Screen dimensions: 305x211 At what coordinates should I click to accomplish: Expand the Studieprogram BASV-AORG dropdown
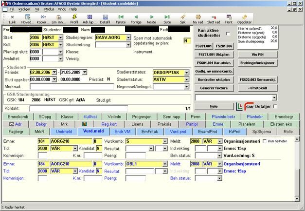(128, 38)
